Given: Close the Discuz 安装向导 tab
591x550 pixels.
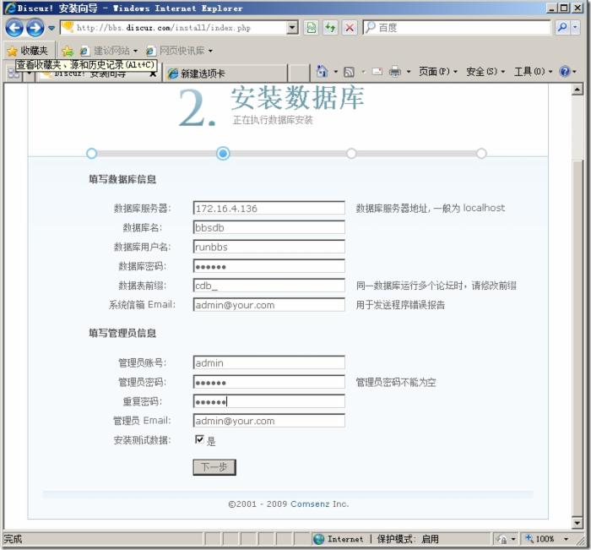Looking at the screenshot, I should [153, 74].
